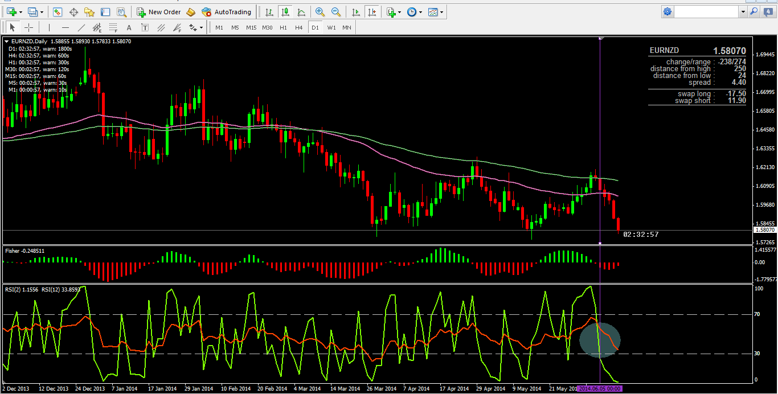Toggle the chart auto scroll button
This screenshot has width=778, height=394.
click(356, 12)
